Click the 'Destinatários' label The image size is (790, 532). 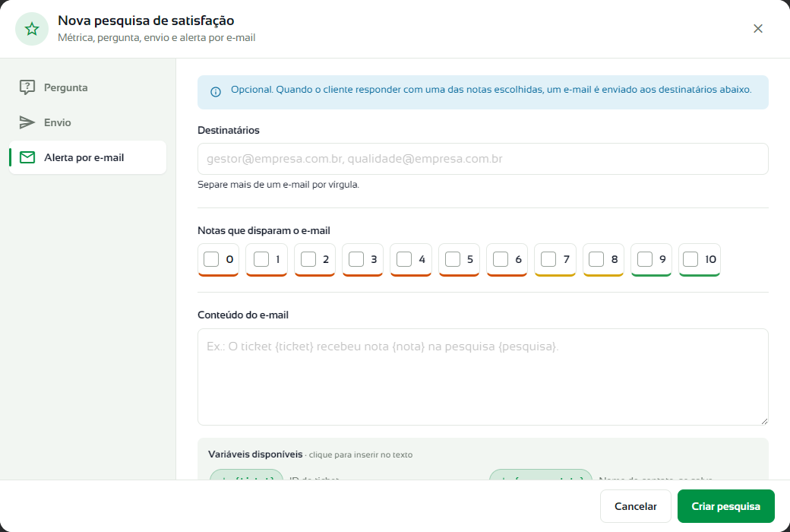(228, 130)
